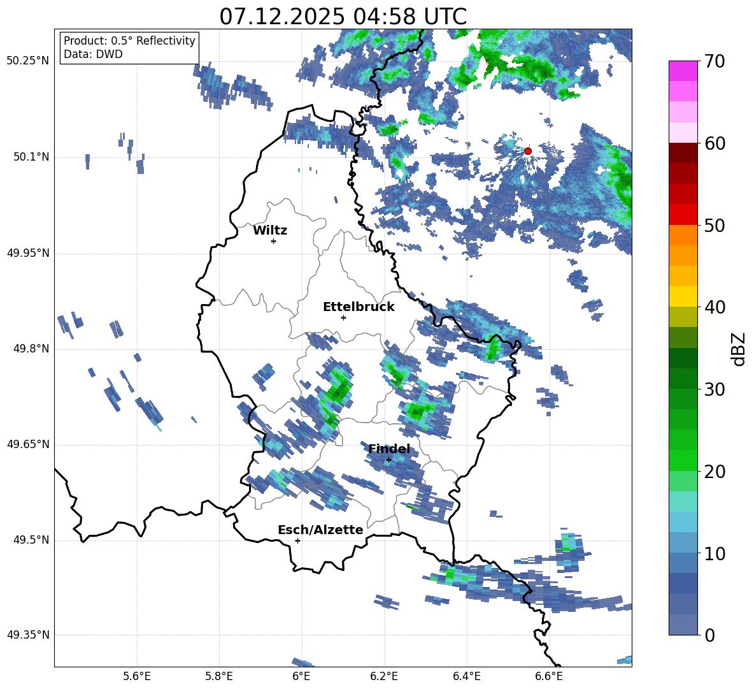
Task: Click the top magenta colorbar segment
Action: point(683,71)
